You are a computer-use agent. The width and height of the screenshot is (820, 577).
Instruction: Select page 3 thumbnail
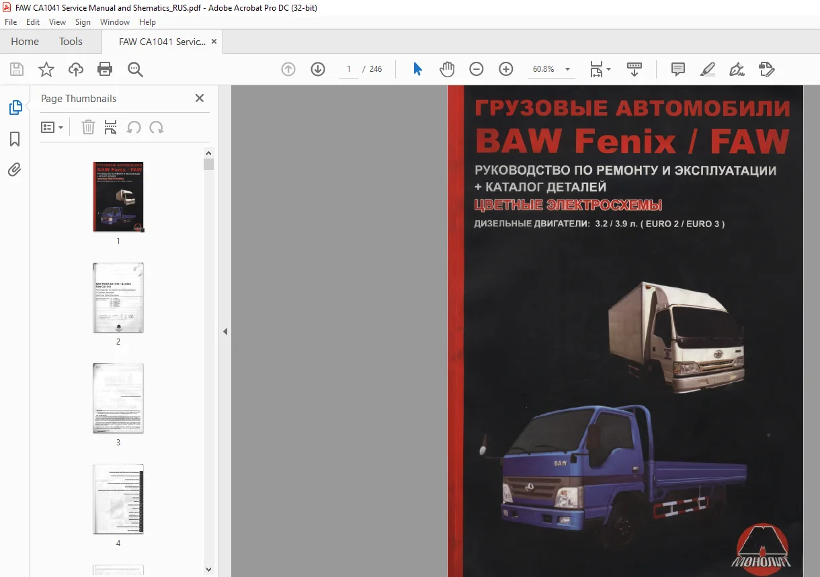tap(118, 398)
